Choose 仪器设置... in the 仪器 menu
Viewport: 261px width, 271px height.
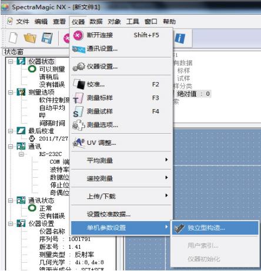coord(121,67)
